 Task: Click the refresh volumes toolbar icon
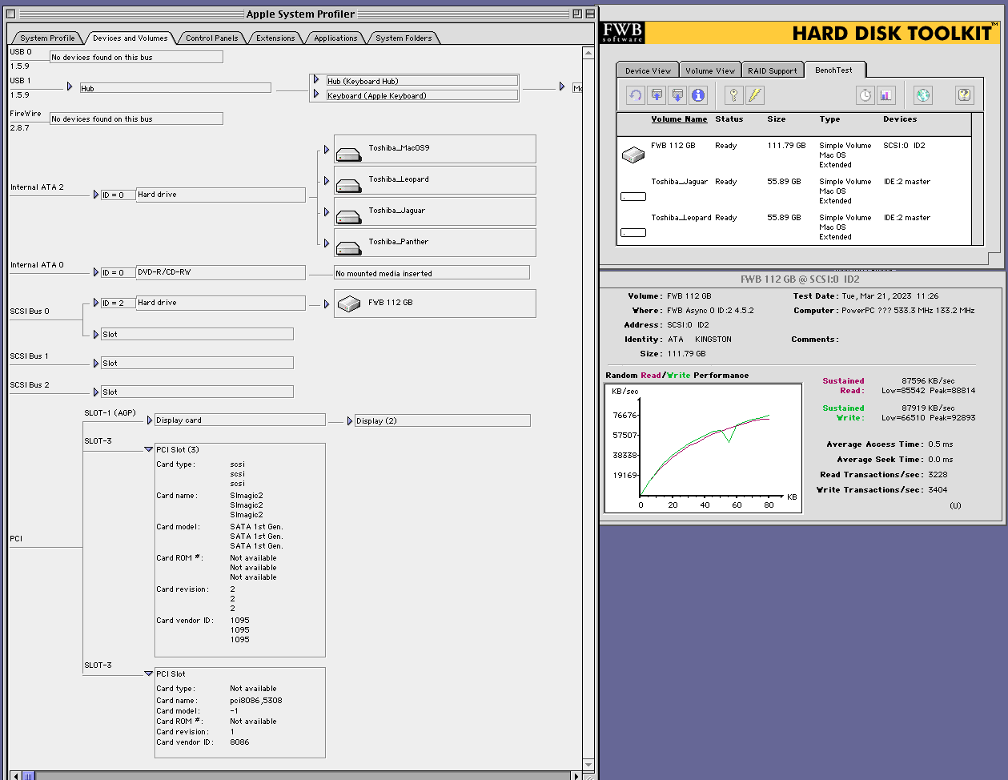tap(636, 95)
